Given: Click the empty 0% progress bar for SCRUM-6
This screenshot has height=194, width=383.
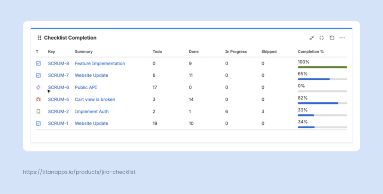Looking at the screenshot, I should pyautogui.click(x=322, y=91).
